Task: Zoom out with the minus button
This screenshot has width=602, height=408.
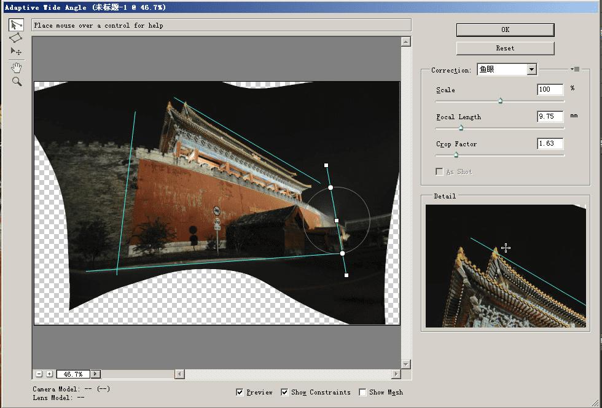Action: (39, 373)
